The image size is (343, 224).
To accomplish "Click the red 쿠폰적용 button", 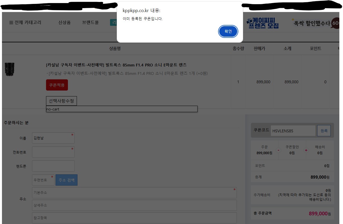I will (x=57, y=85).
